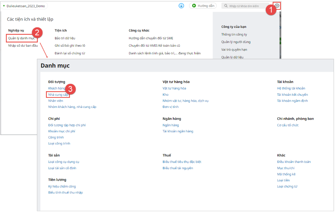Image resolution: width=335 pixels, height=212 pixels.
Task: Open the Nhà cung cấp category
Action: coord(58,95)
